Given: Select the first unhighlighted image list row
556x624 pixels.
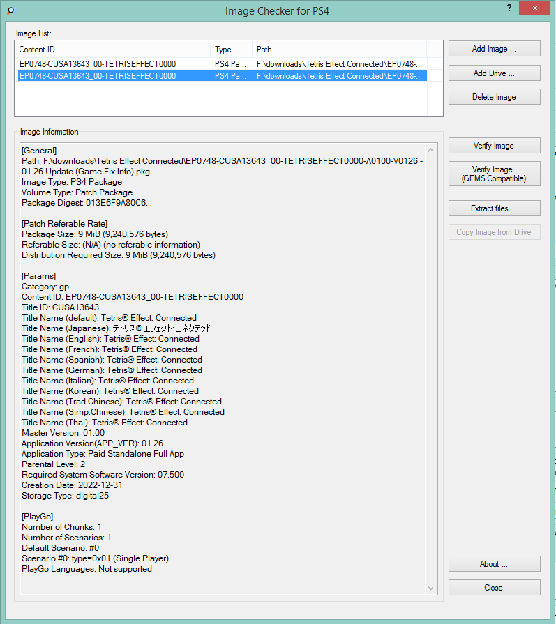Looking at the screenshot, I should 223,64.
